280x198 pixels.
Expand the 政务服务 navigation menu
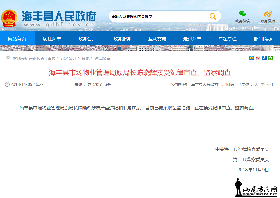pos(122,39)
